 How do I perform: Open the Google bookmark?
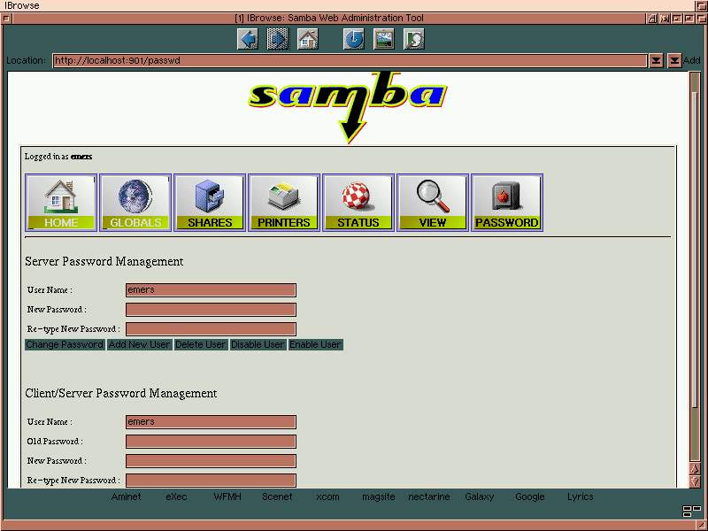pos(529,496)
